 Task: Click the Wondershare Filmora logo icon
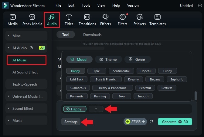[x=5, y=5]
